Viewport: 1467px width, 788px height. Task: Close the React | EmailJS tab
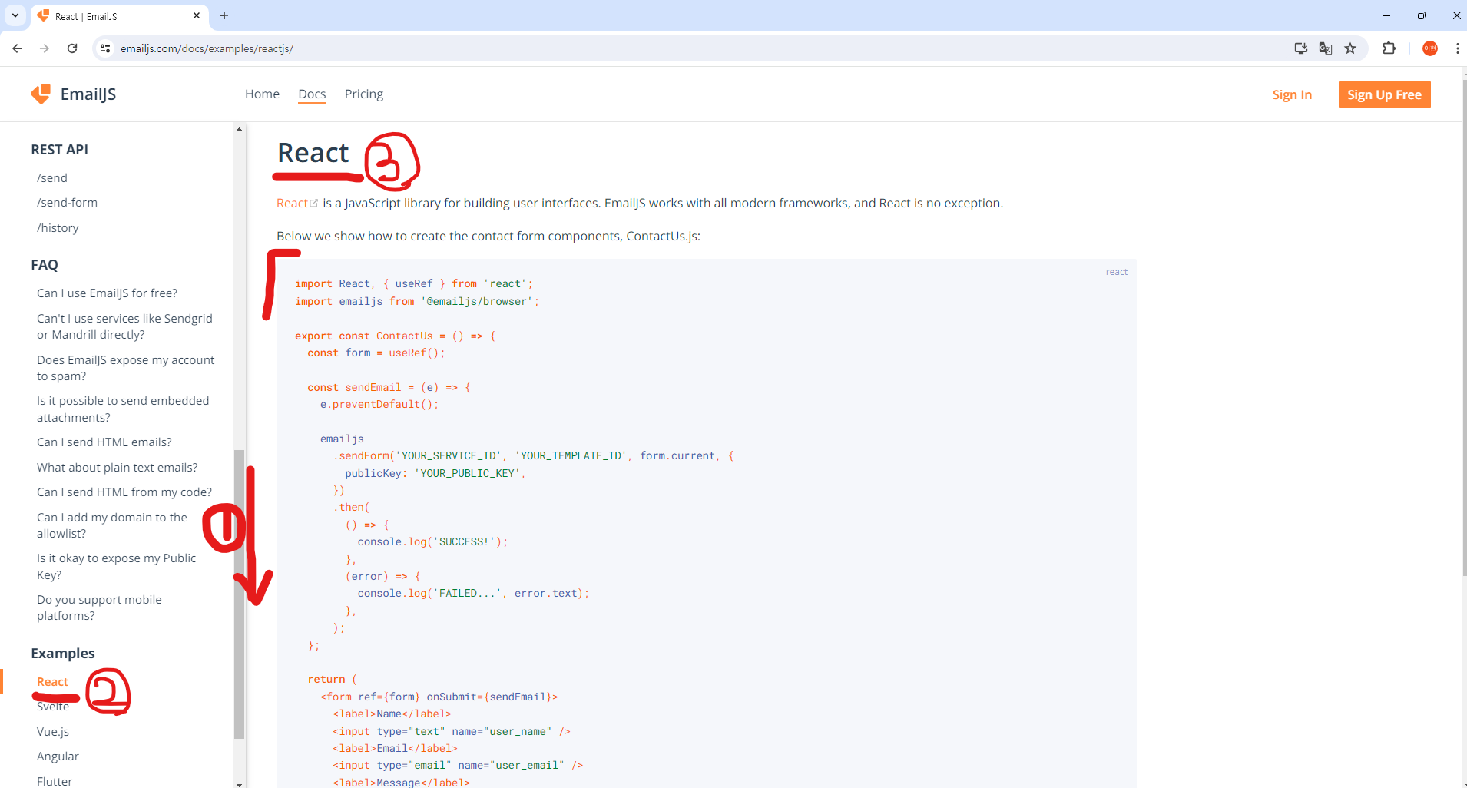(197, 15)
